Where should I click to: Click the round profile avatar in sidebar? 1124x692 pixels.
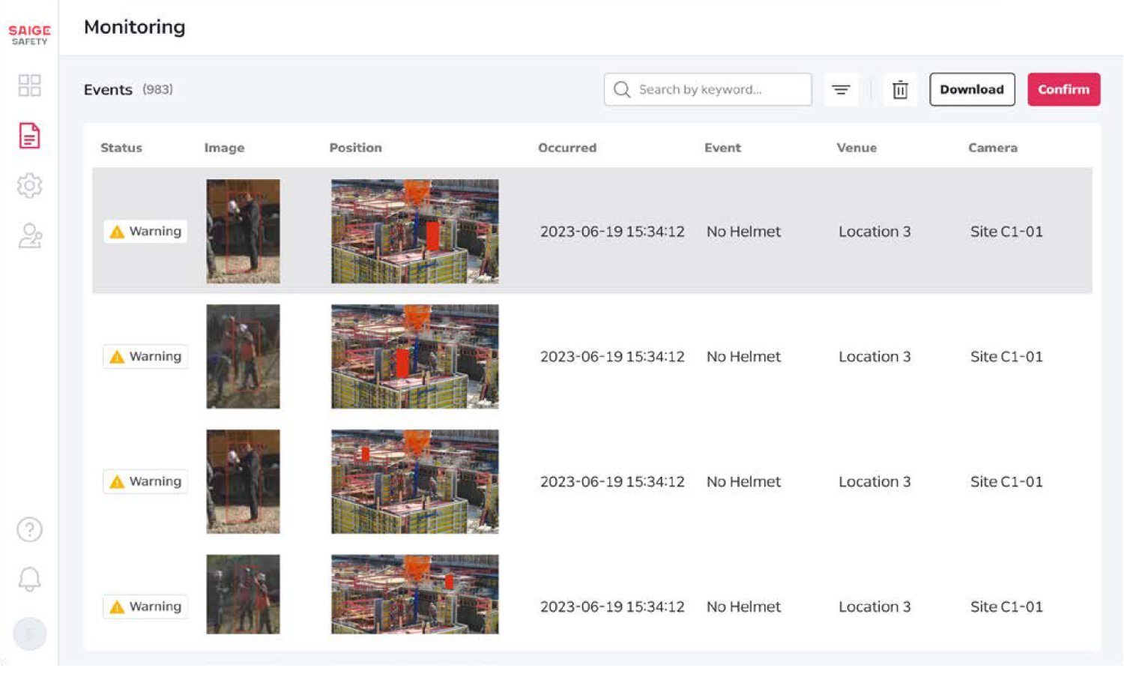[29, 634]
